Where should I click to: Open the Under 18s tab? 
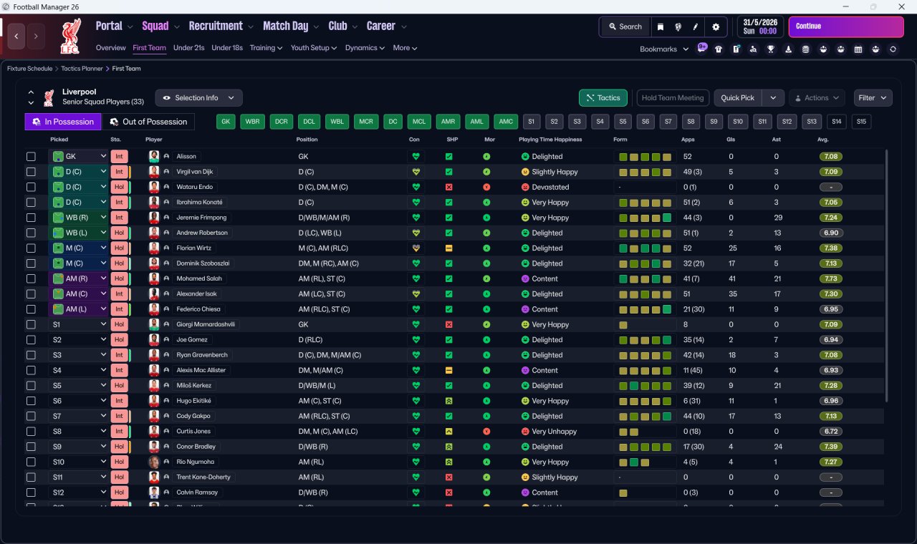[227, 48]
